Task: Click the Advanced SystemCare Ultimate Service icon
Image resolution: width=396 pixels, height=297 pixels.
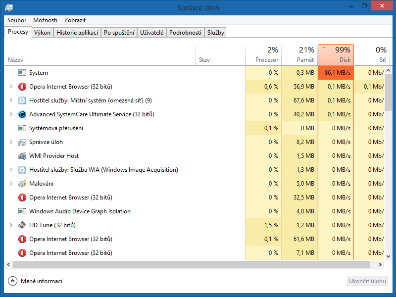Action: tap(22, 114)
